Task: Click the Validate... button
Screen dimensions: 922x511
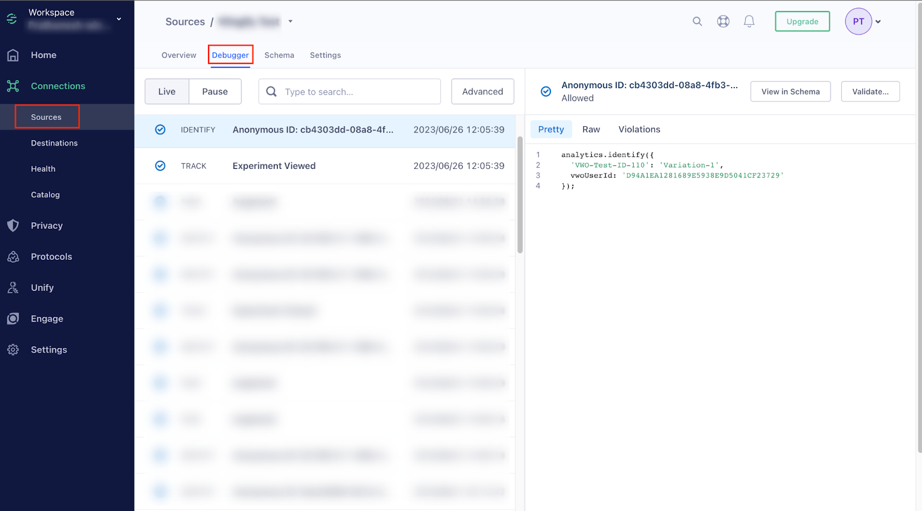Action: pos(870,92)
